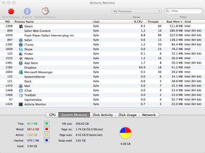Select the TextEdit icon
The height and width of the screenshot is (153, 205).
tap(21, 95)
